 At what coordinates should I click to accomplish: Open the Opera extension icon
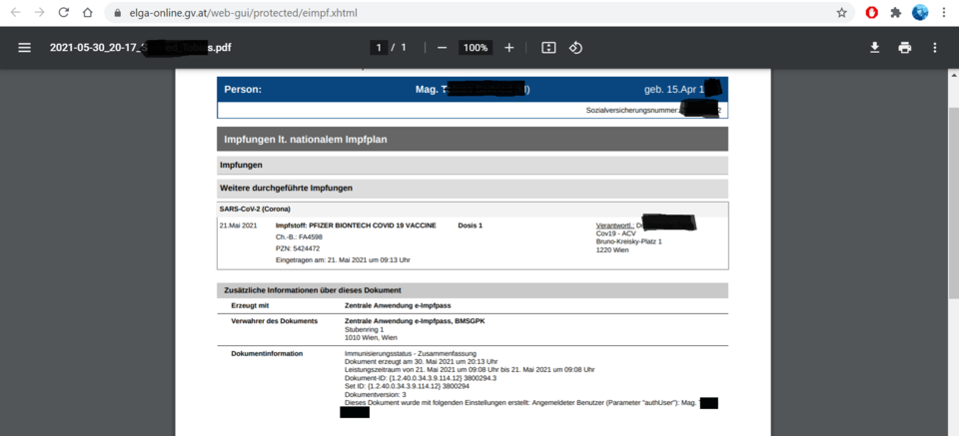coord(871,13)
